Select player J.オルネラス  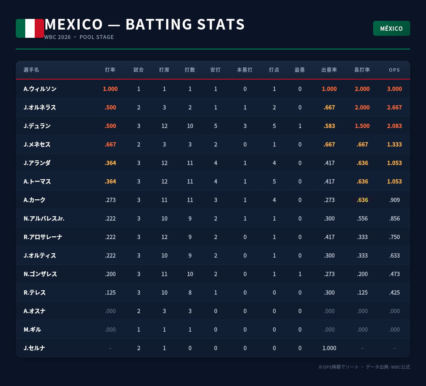pos(40,108)
